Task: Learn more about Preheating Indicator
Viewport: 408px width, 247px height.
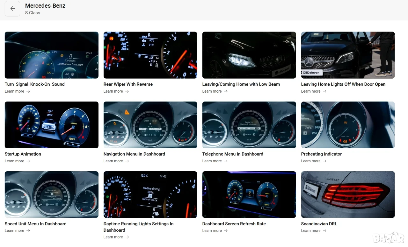Action: click(x=314, y=161)
